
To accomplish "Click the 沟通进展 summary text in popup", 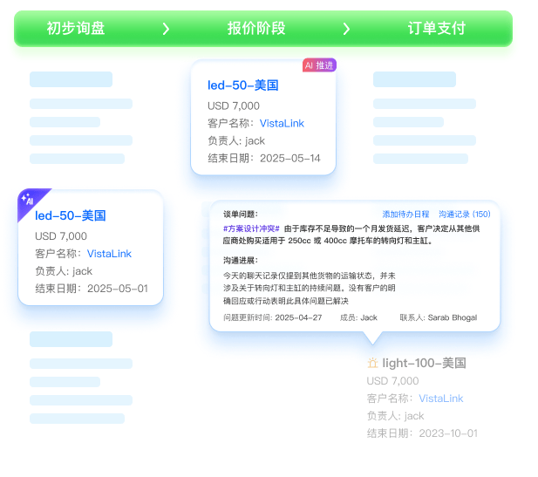I will click(x=310, y=287).
